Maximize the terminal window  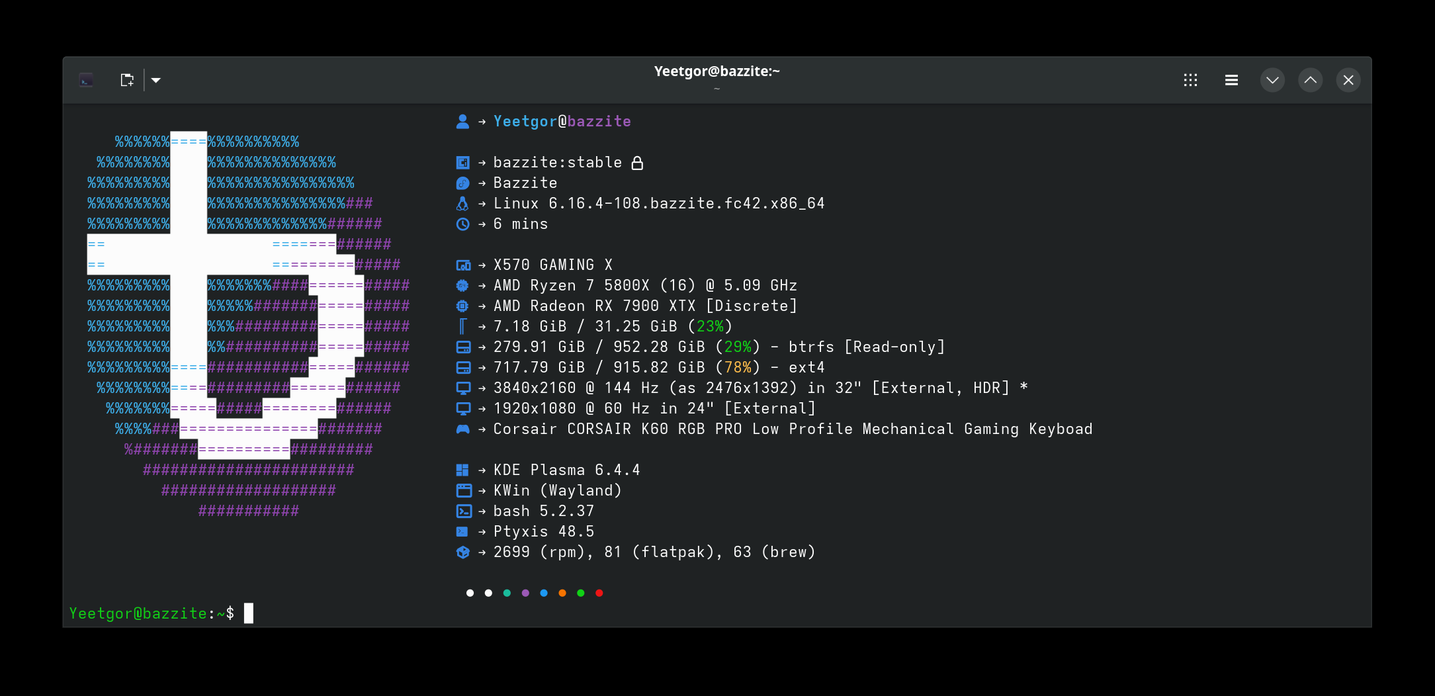point(1310,80)
